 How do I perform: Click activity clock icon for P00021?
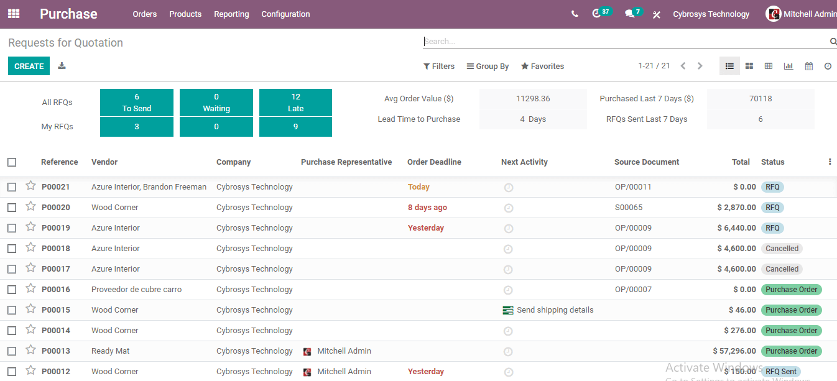508,187
